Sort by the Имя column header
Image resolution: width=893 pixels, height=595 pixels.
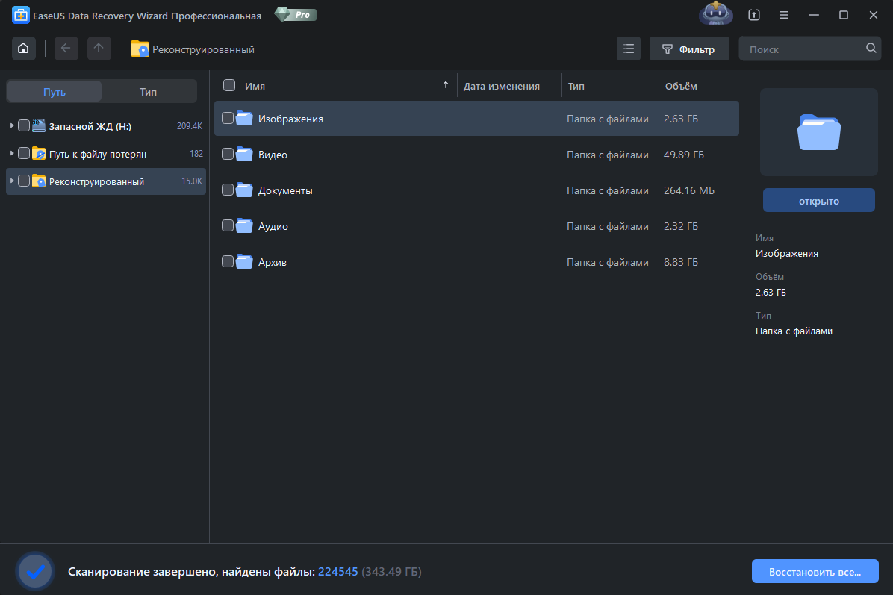click(255, 86)
